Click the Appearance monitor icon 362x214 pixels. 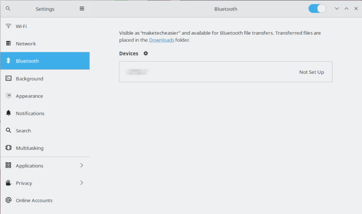point(8,96)
